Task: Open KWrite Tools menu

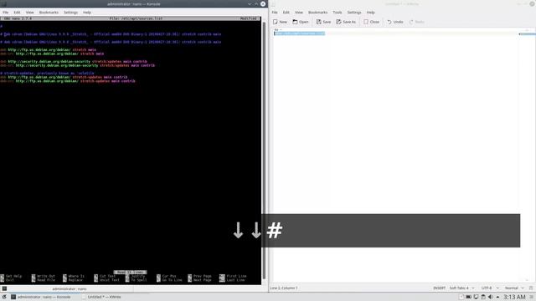Action: 337,13
